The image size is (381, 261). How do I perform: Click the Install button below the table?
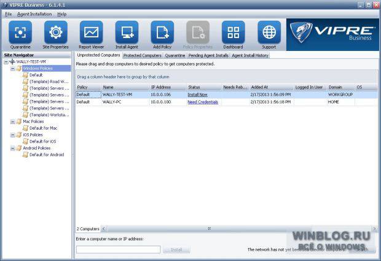[176, 249]
